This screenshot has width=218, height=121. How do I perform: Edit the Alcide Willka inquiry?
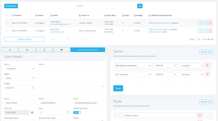tap(205, 23)
